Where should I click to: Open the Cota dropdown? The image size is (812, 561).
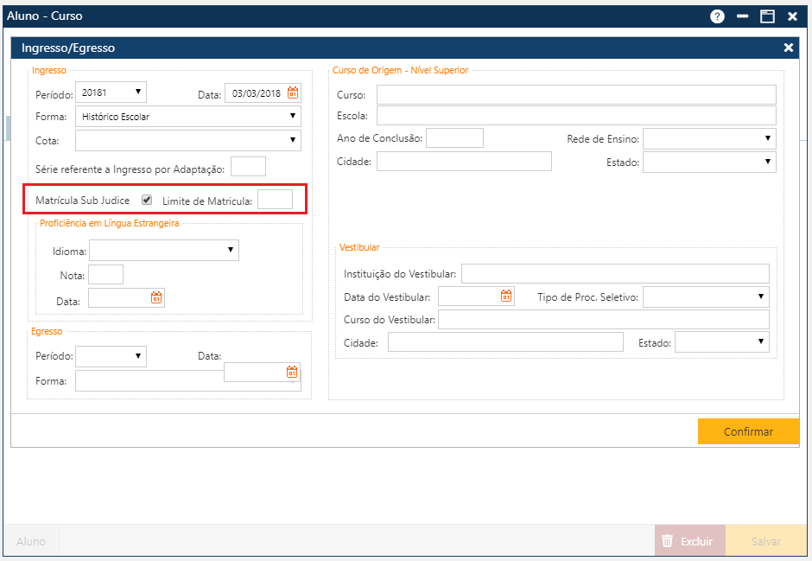pos(187,140)
